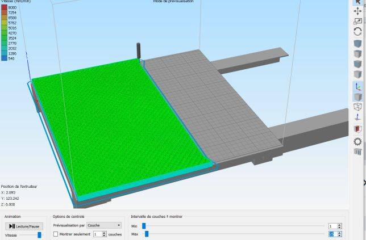Toggle the coordinate axes display icon
Image resolution: width=366 pixels, height=240 pixels.
click(357, 86)
